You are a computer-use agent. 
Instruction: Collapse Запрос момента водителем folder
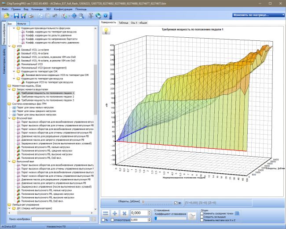pos(9,89)
